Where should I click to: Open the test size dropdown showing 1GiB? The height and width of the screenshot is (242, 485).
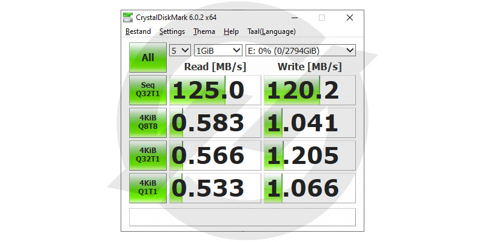coord(218,50)
